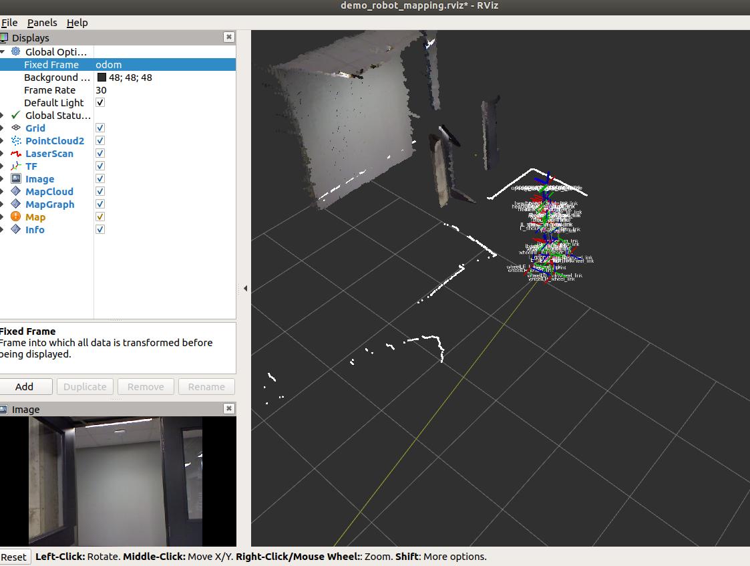Click the Add display button

tap(25, 387)
